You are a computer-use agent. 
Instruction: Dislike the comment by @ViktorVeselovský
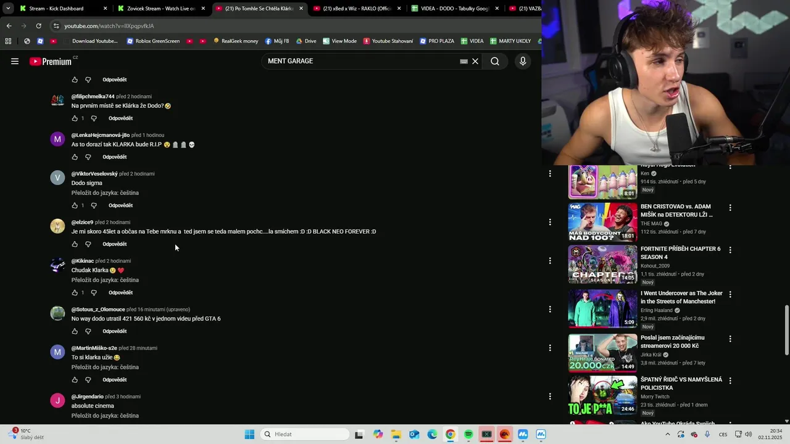coord(94,205)
